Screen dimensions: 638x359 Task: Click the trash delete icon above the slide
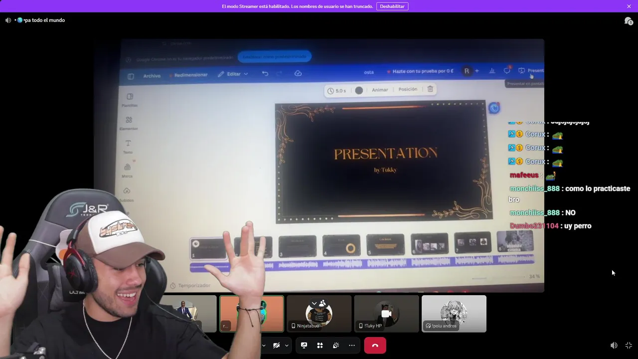coord(430,89)
